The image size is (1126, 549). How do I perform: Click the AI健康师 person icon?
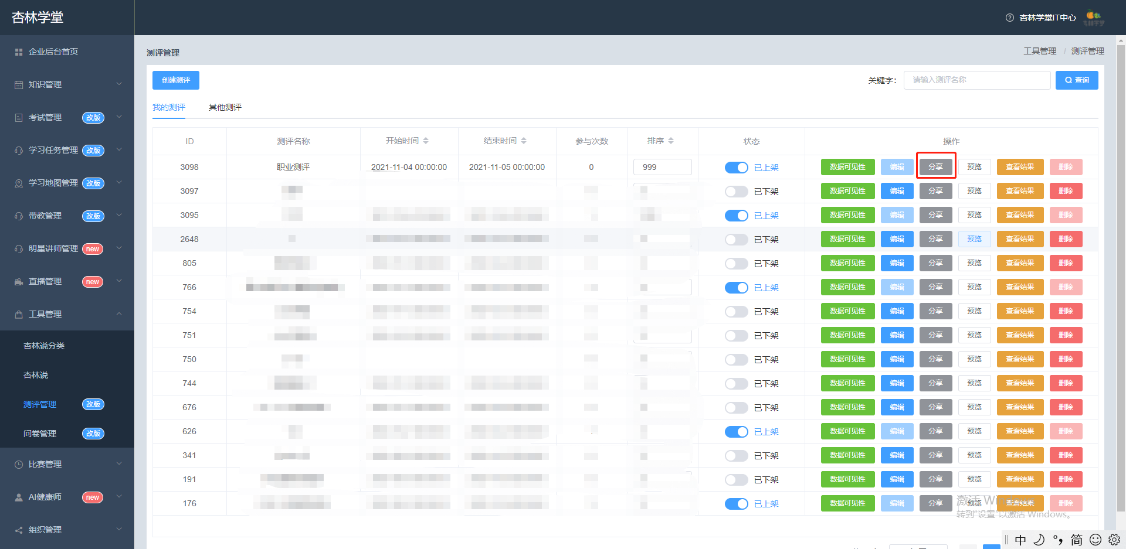click(x=19, y=497)
